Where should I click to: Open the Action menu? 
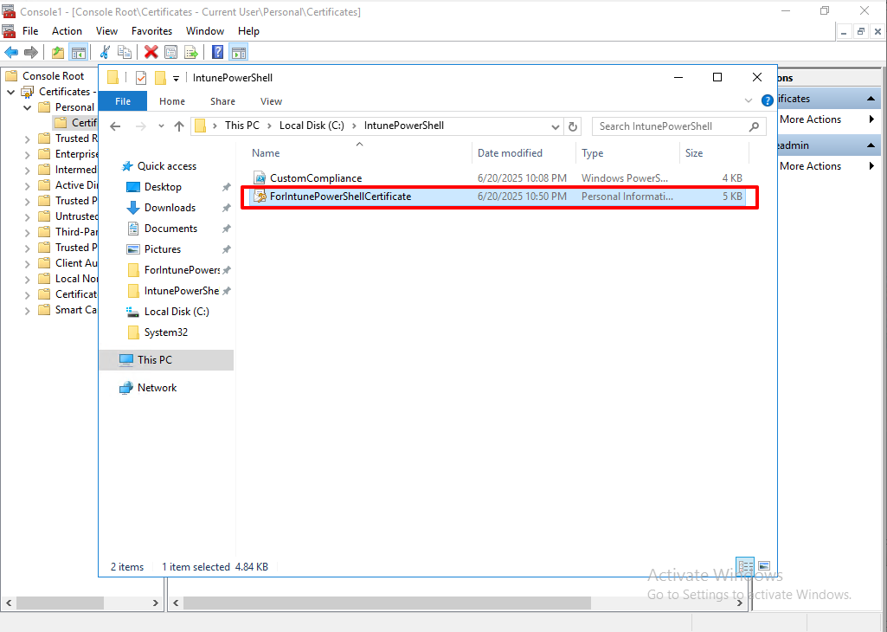pos(67,31)
